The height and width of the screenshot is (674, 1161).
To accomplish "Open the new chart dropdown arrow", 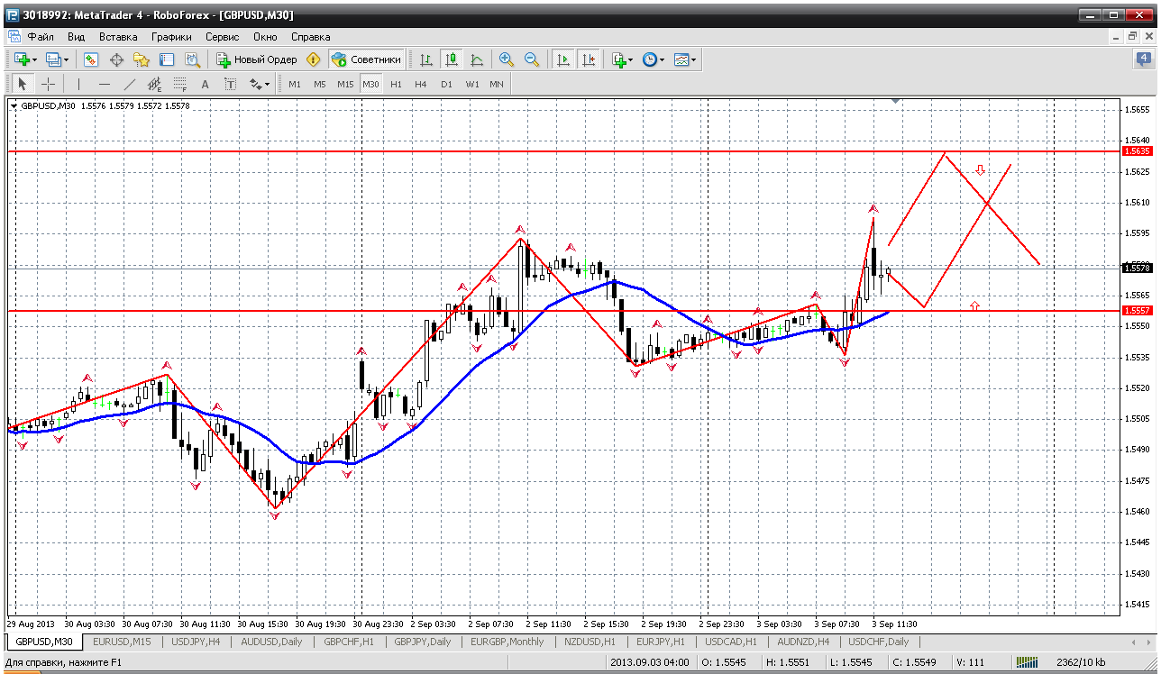I will (x=34, y=59).
